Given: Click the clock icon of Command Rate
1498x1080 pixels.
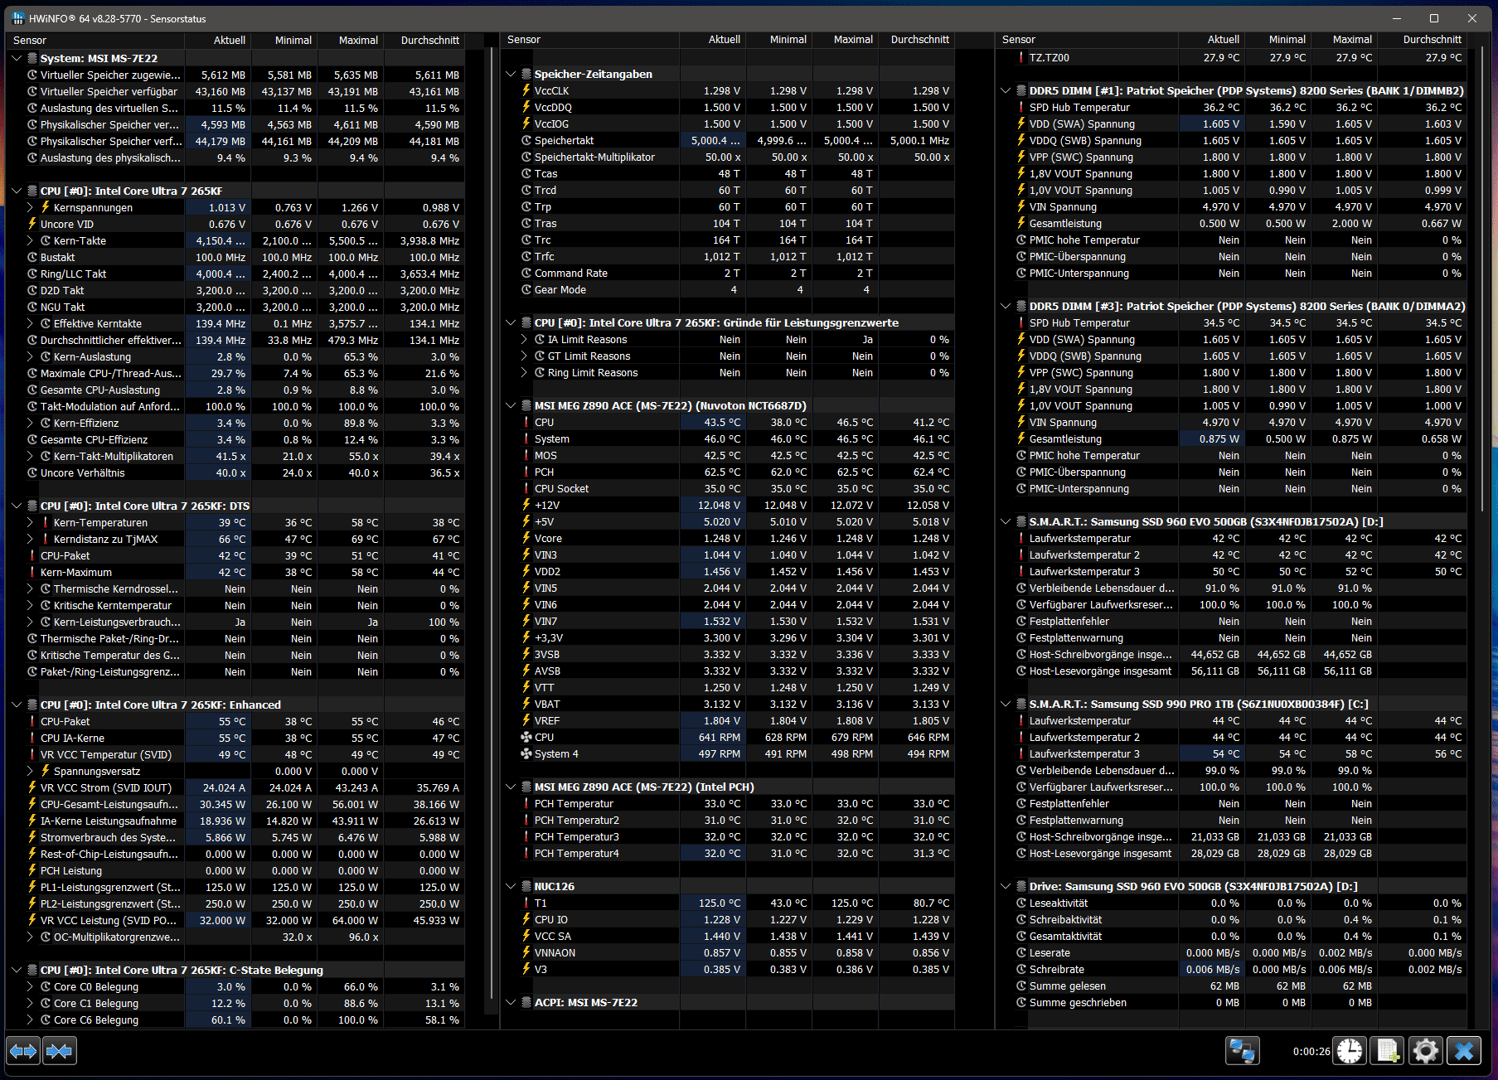Looking at the screenshot, I should point(526,274).
